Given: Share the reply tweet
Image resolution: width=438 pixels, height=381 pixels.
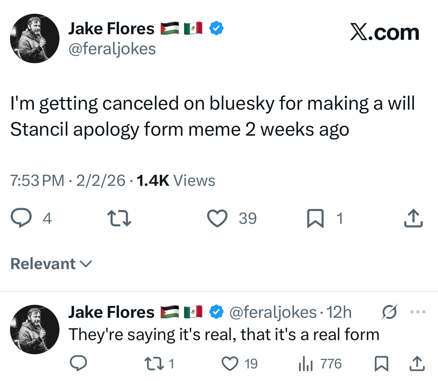Looking at the screenshot, I should pyautogui.click(x=416, y=364).
